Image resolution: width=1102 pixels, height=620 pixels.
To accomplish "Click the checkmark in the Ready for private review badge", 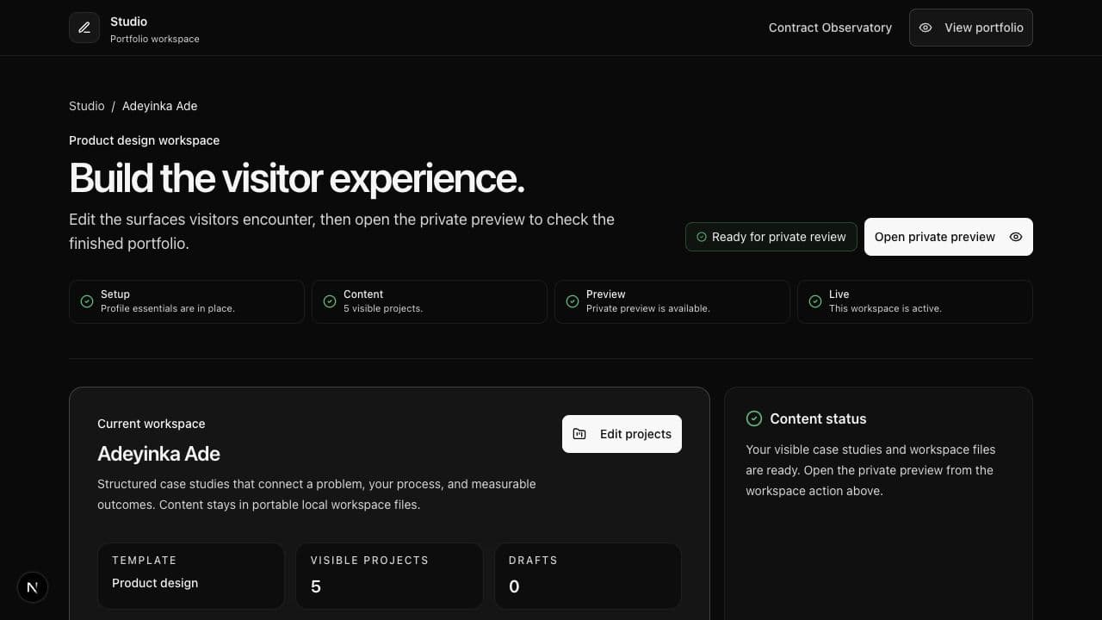I will pos(702,237).
